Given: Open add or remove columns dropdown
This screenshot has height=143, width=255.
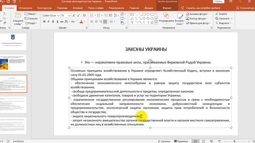Looking at the screenshot, I should (112, 21).
